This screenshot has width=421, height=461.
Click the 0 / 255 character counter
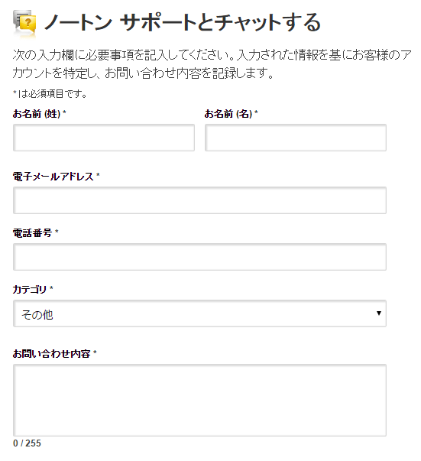click(27, 443)
